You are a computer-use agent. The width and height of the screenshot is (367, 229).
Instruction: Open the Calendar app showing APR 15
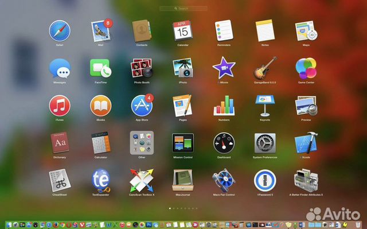click(x=183, y=30)
